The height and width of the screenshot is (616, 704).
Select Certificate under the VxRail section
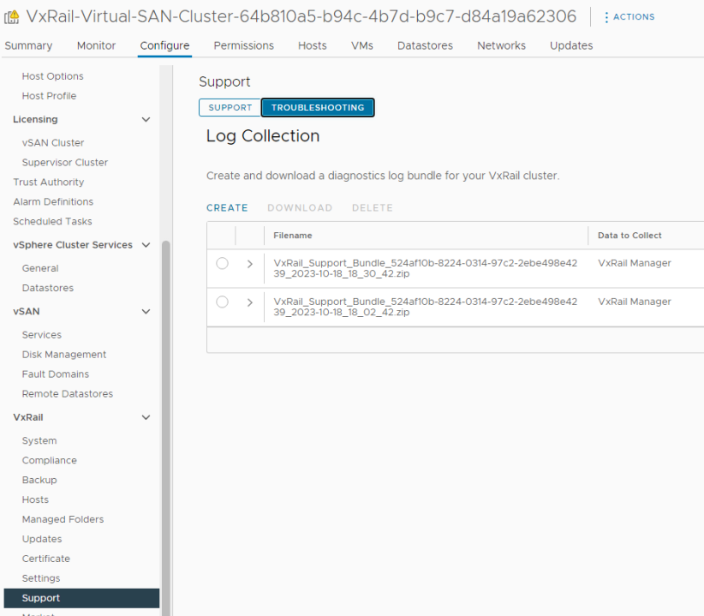pyautogui.click(x=45, y=558)
